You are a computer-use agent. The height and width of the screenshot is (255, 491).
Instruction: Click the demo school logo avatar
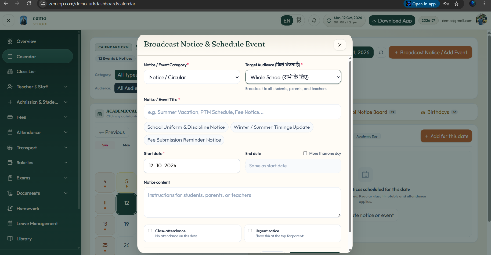[x=23, y=20]
